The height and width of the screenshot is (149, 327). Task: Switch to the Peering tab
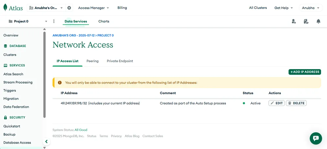pos(93,61)
